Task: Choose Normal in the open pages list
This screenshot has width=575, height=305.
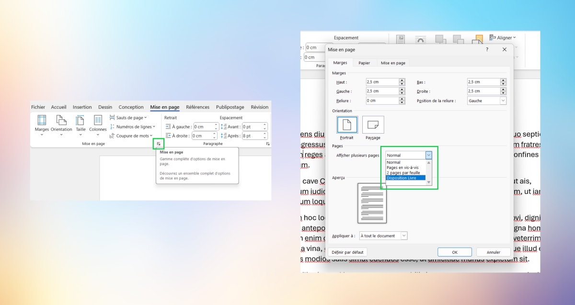Action: click(406, 162)
